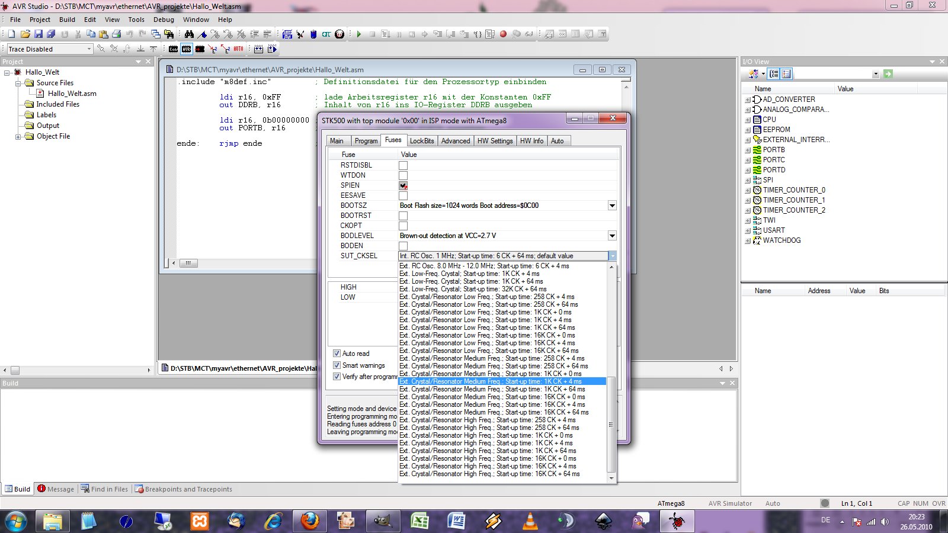Click the ladybug icon in debug toolbar
This screenshot has height=533, width=948.
tap(340, 34)
